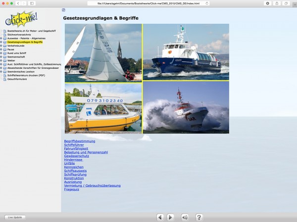
Task: Open the Safari share icon
Action: click(x=277, y=3)
